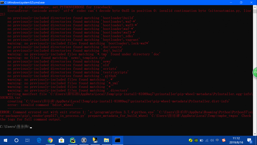Launch Microsoft Edge from the taskbar
Viewport: 257px width, 145px height.
point(39,140)
